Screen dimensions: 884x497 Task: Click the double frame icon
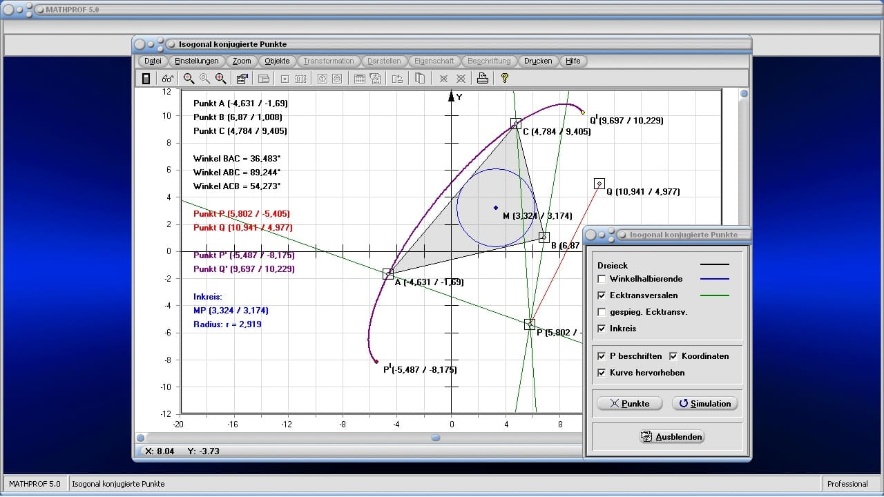[300, 79]
